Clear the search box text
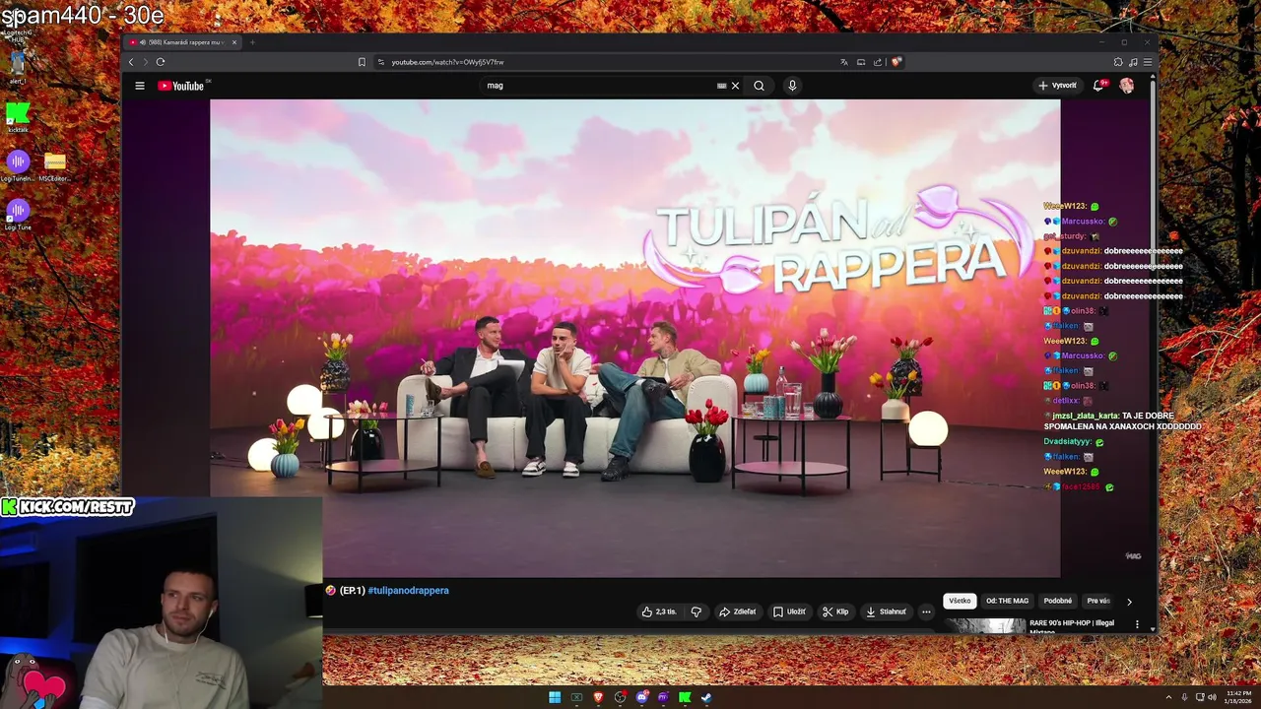Viewport: 1261px width, 709px height. point(735,86)
